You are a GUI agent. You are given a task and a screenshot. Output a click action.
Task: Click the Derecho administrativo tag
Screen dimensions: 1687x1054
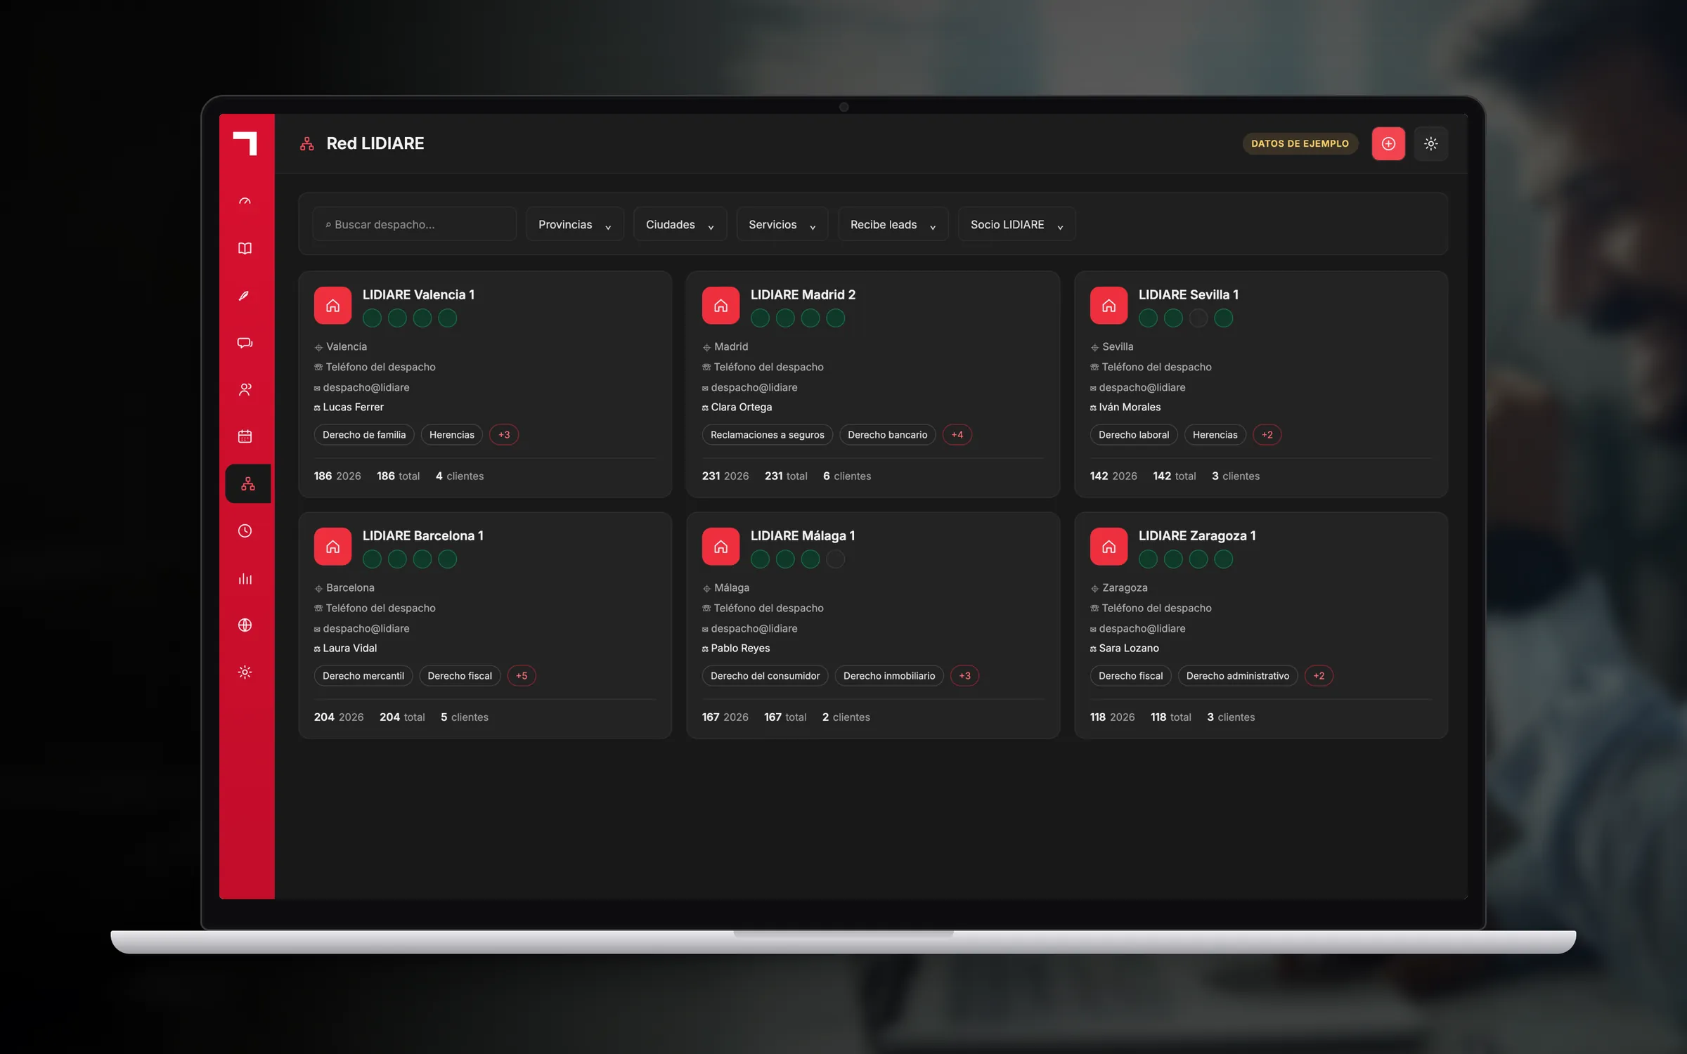point(1237,676)
